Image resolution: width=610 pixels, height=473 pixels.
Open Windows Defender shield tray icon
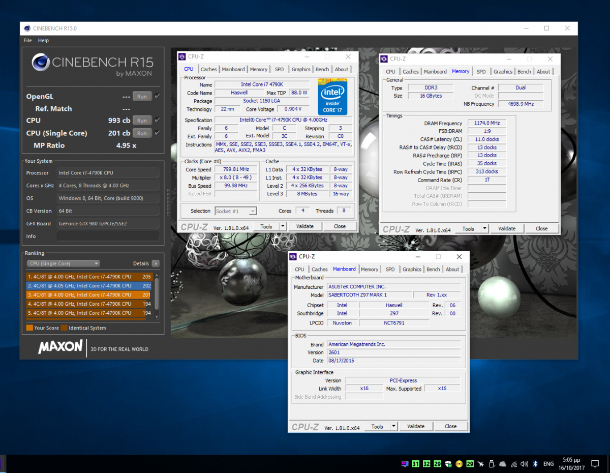448,464
